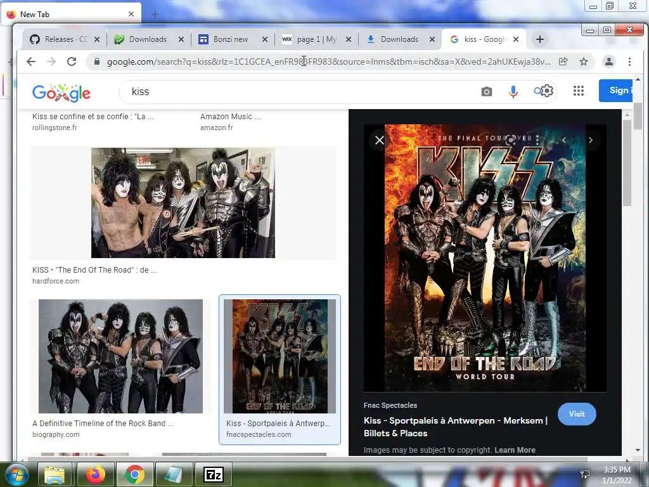Click the Chrome address bar URL

[x=329, y=62]
